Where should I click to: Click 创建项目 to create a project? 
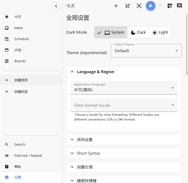pyautogui.click(x=21, y=80)
